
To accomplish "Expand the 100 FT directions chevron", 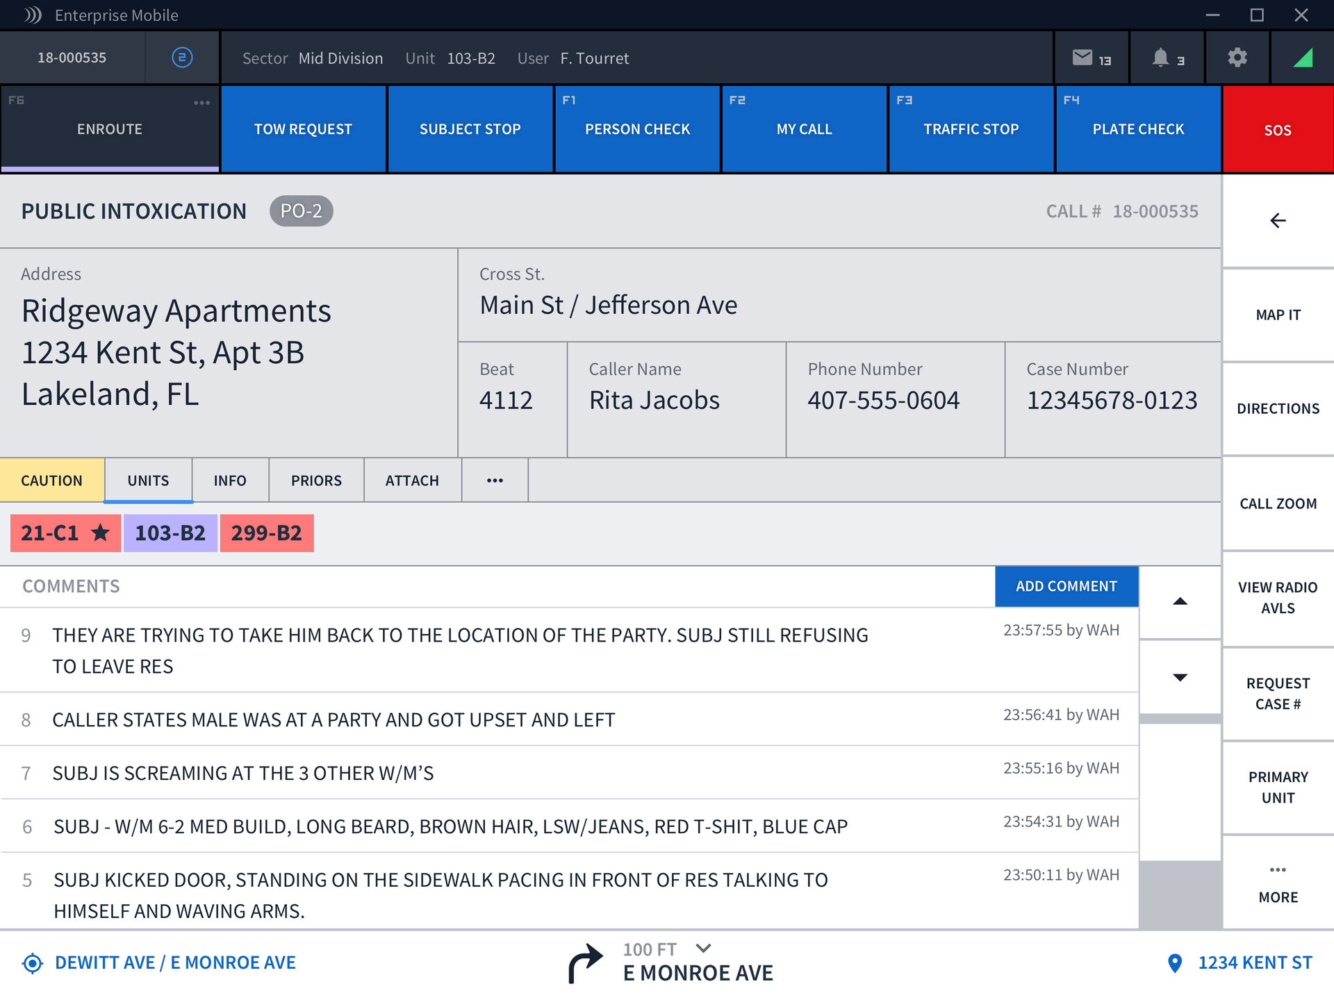I will pos(703,949).
